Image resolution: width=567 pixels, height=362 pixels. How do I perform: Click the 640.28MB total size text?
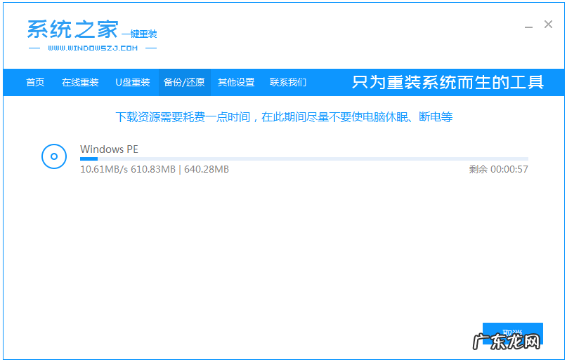click(x=207, y=169)
